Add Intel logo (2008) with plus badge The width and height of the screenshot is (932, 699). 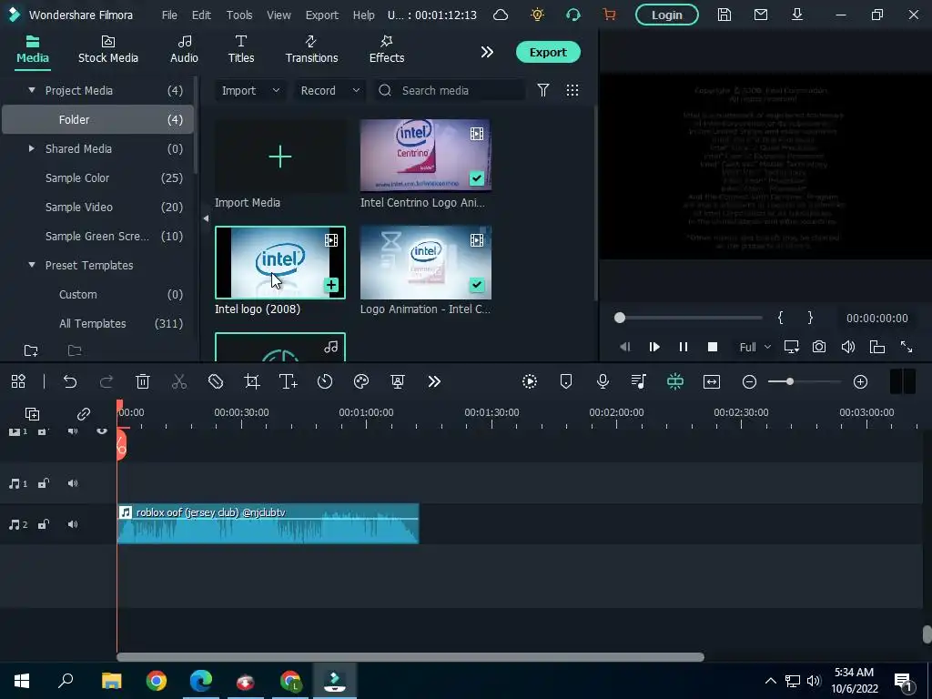[331, 285]
